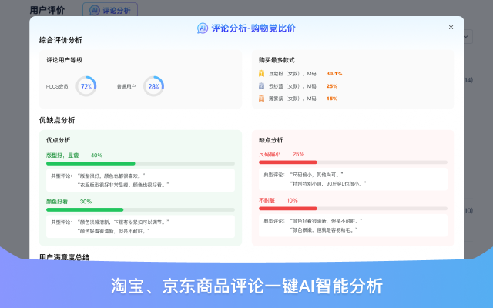
Task: Click the gold rank badge for 豆蔻粉
Action: click(x=262, y=74)
